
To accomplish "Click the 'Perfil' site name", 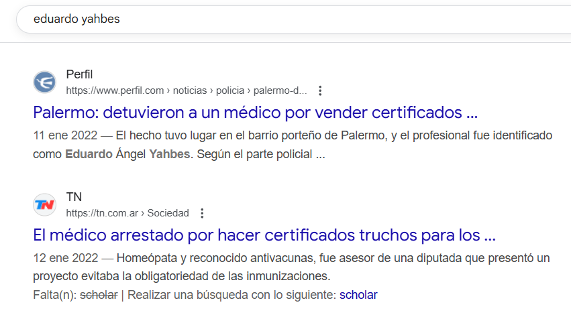I will tap(79, 74).
